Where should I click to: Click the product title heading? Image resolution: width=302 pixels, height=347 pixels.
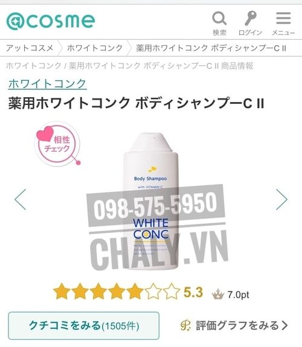click(136, 103)
